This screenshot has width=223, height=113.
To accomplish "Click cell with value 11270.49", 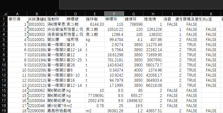I will (x=153, y=45).
